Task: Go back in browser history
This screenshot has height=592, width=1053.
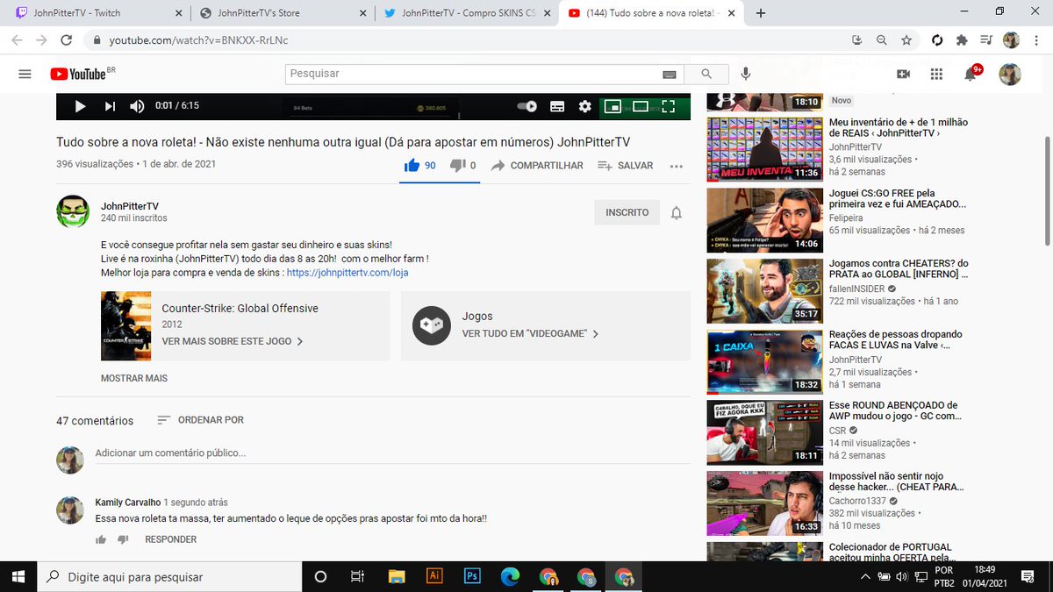Action: (x=17, y=40)
